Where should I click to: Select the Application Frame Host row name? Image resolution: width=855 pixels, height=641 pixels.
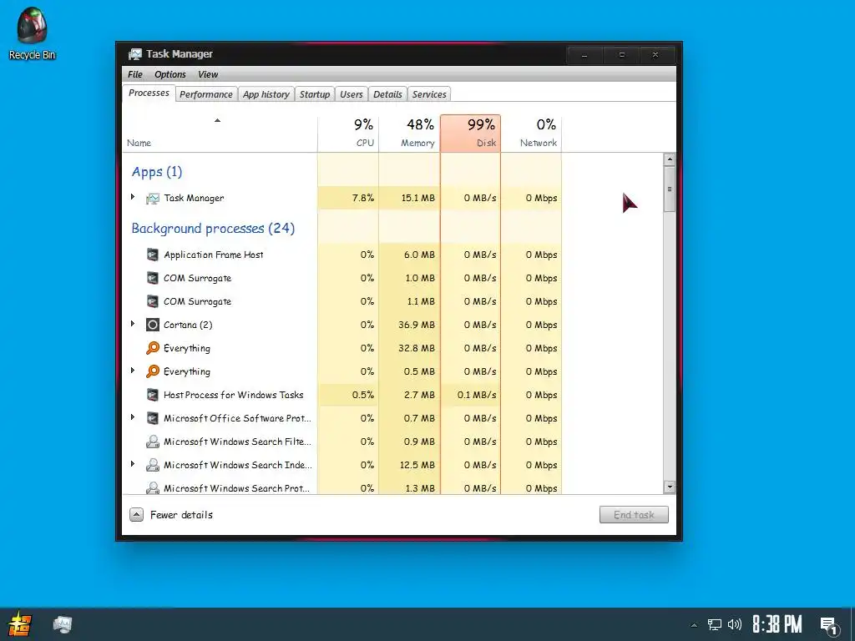(x=214, y=255)
